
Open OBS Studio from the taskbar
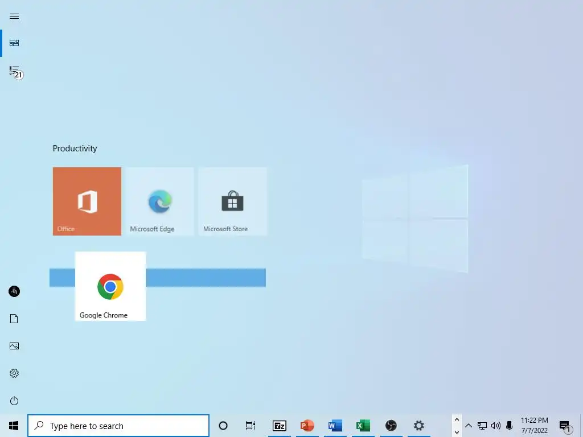pos(391,426)
